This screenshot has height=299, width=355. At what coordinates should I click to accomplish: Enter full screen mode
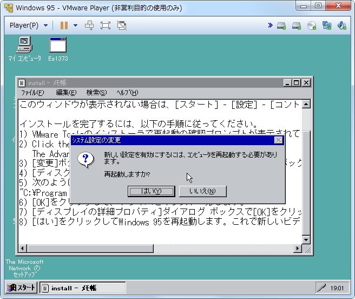pyautogui.click(x=106, y=25)
